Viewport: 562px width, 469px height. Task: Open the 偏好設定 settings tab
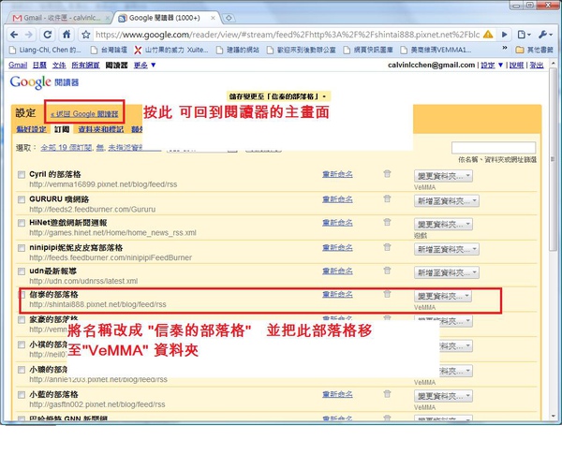31,129
